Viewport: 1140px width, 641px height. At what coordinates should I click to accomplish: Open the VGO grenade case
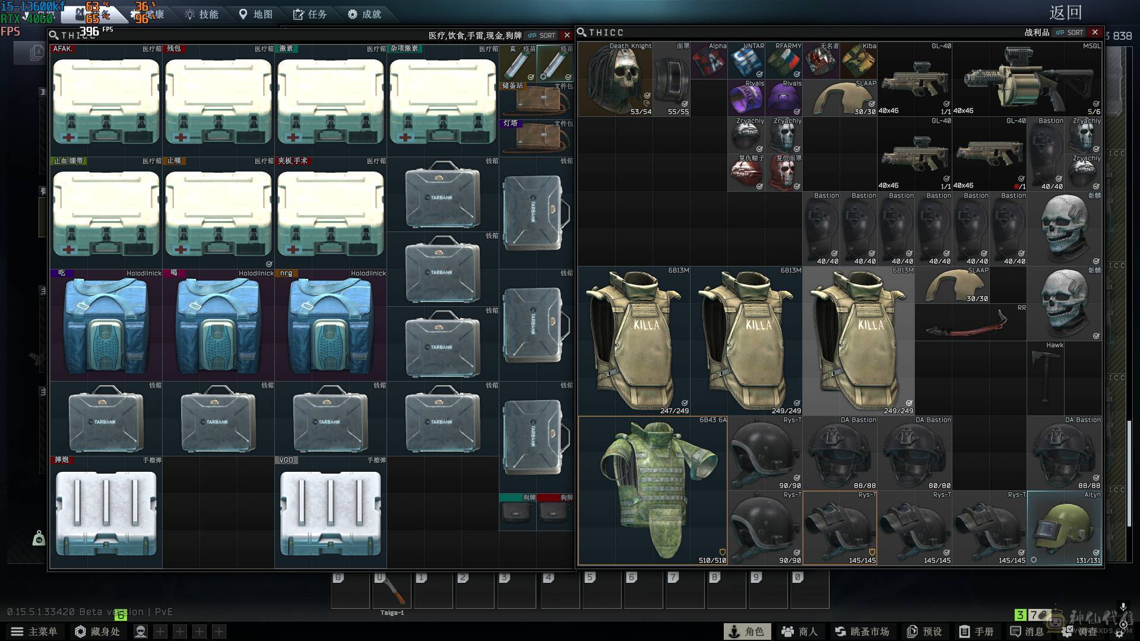coord(331,512)
